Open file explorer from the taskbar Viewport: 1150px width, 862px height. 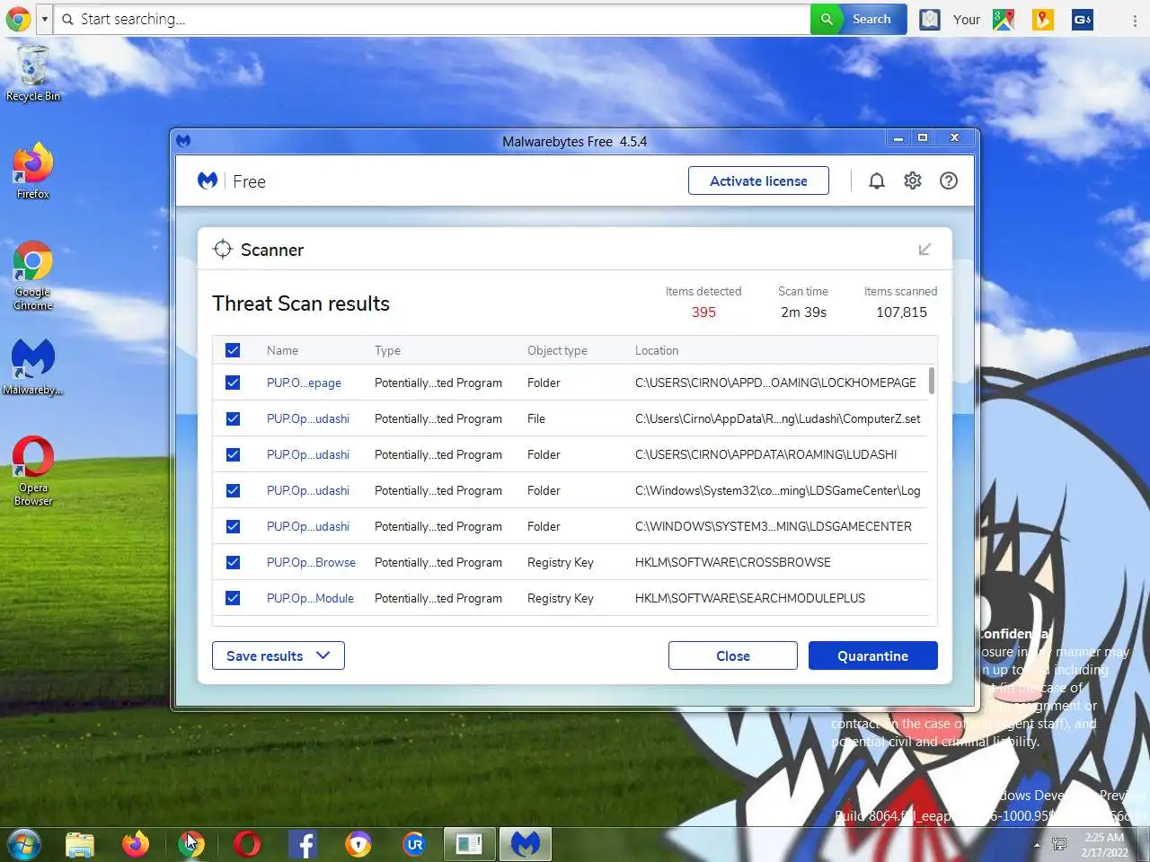tap(80, 844)
